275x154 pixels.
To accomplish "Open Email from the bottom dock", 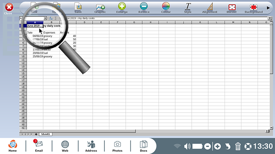I will 39,146.
